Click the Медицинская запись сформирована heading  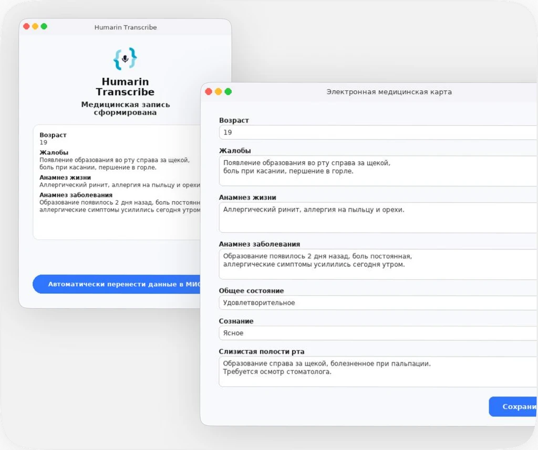125,109
